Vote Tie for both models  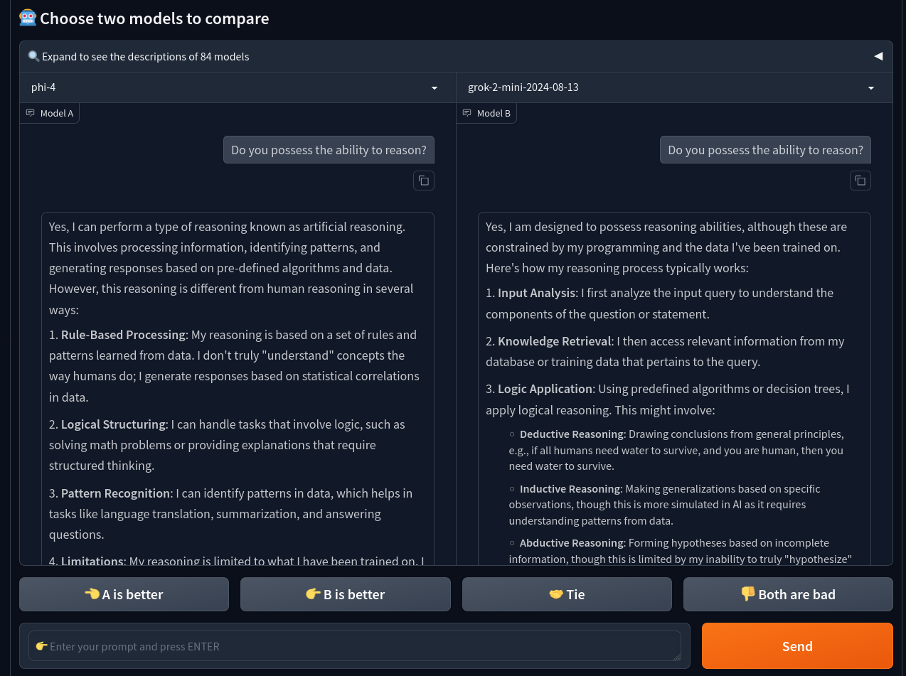point(567,594)
